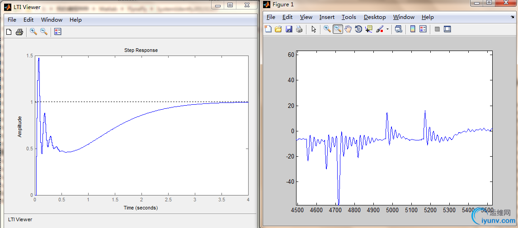Click the Print icon in LTI Viewer
The image size is (518, 228).
(x=19, y=32)
